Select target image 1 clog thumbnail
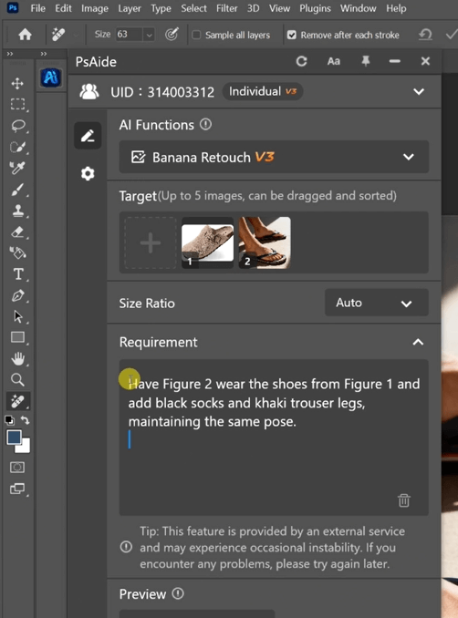 (207, 242)
